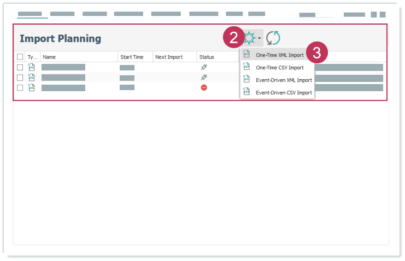Image resolution: width=405 pixels, height=261 pixels.
Task: Sort by the Start Time column header
Action: tap(132, 57)
